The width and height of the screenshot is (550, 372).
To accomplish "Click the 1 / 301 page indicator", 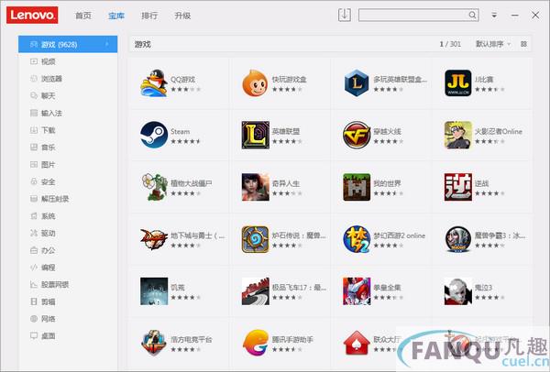I will (450, 44).
